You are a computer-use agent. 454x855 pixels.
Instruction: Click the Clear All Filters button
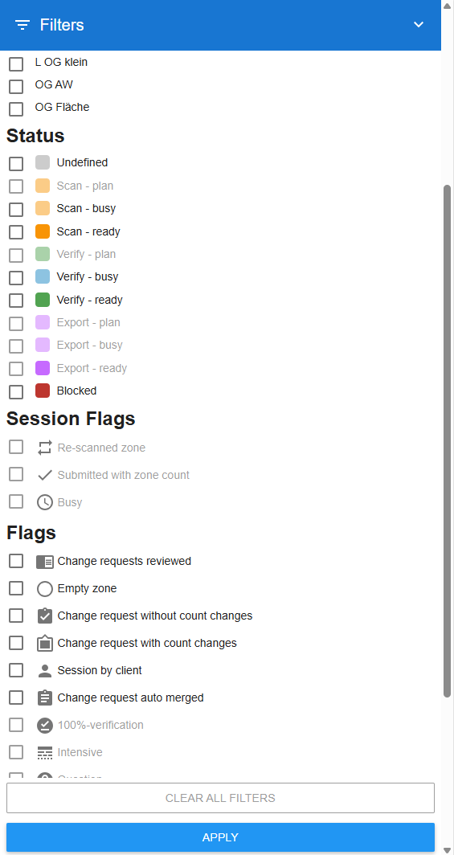click(220, 798)
